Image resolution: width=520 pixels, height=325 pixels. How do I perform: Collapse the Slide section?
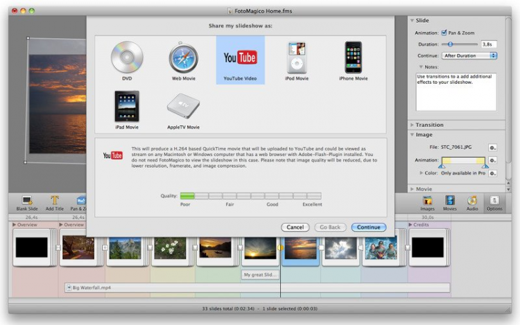pos(413,21)
